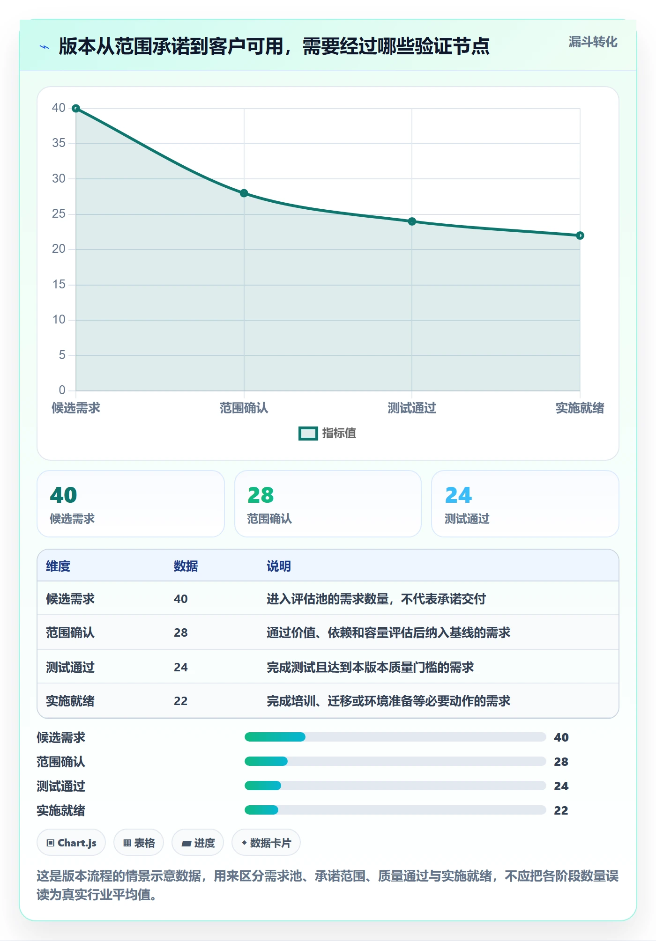Open the Chart.js chip

71,843
